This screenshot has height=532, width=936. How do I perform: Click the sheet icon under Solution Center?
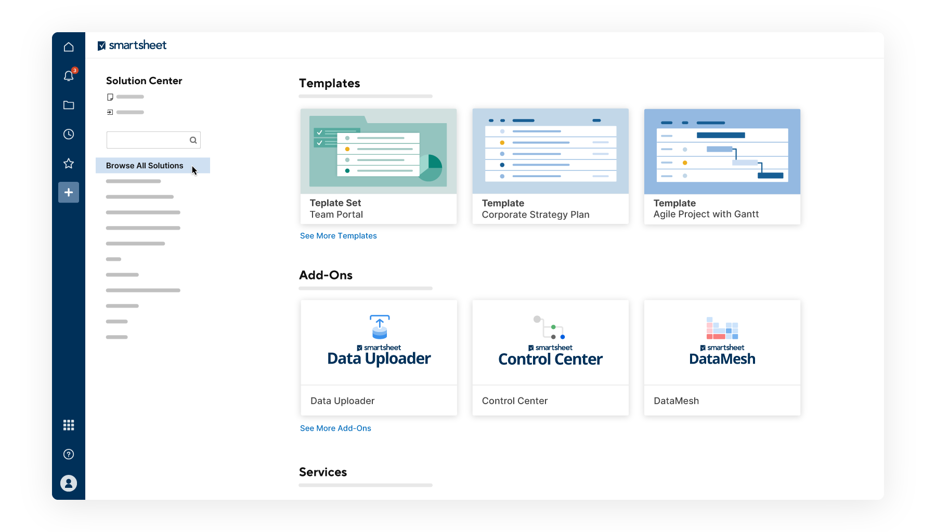[x=110, y=97]
